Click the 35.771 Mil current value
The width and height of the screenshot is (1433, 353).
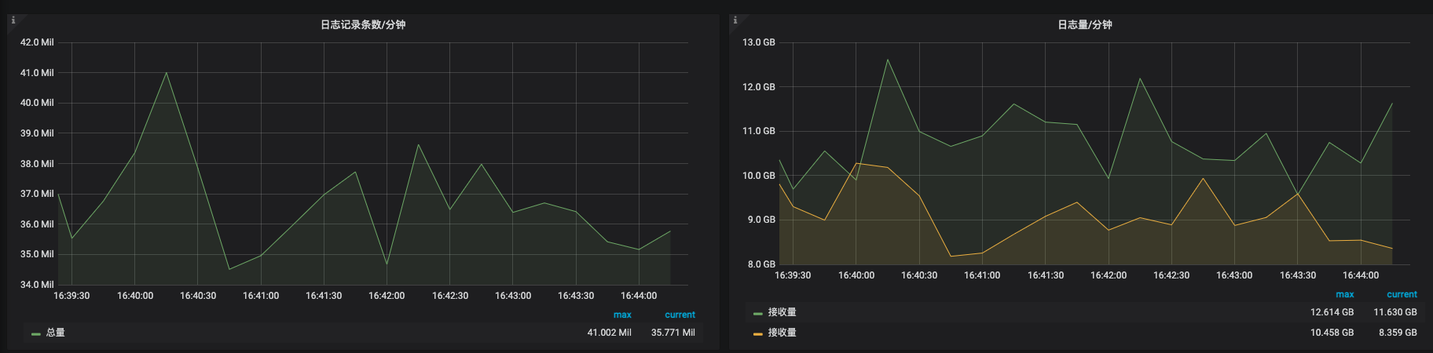tap(673, 333)
